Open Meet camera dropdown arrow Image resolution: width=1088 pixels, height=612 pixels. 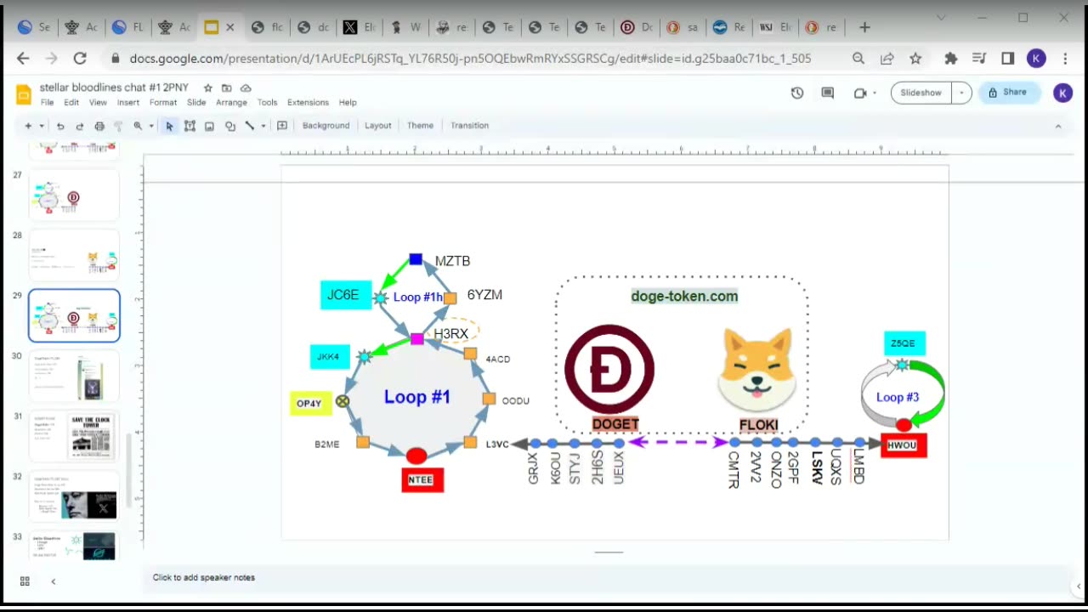(874, 93)
